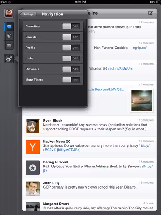Tap John Lilly's avatar
Viewport: 161px width, 215px height.
[33, 189]
